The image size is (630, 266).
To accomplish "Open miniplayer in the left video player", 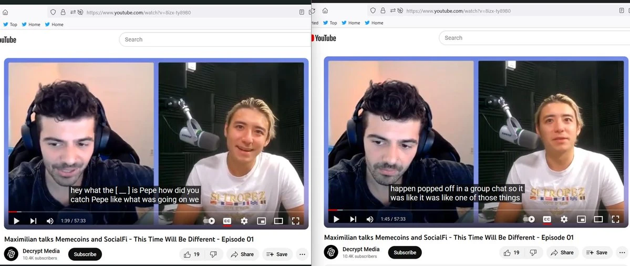I will pyautogui.click(x=261, y=221).
